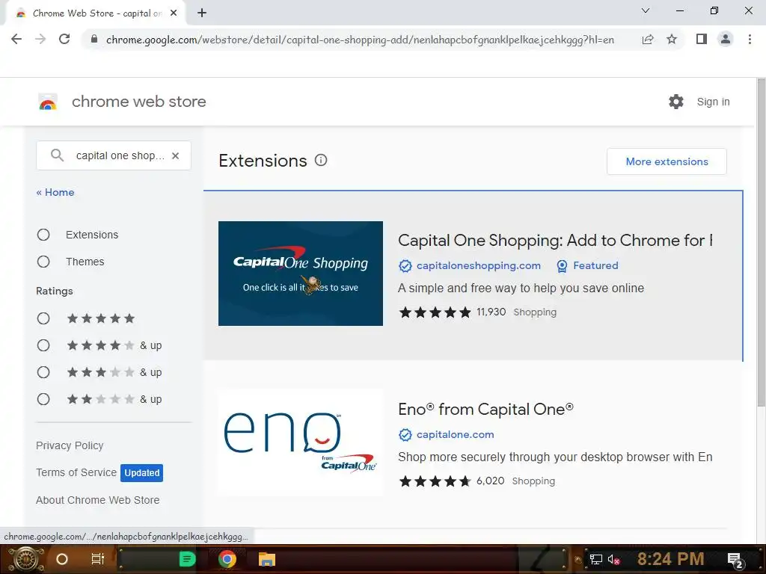Open File Explorer on taskbar

(x=267, y=559)
